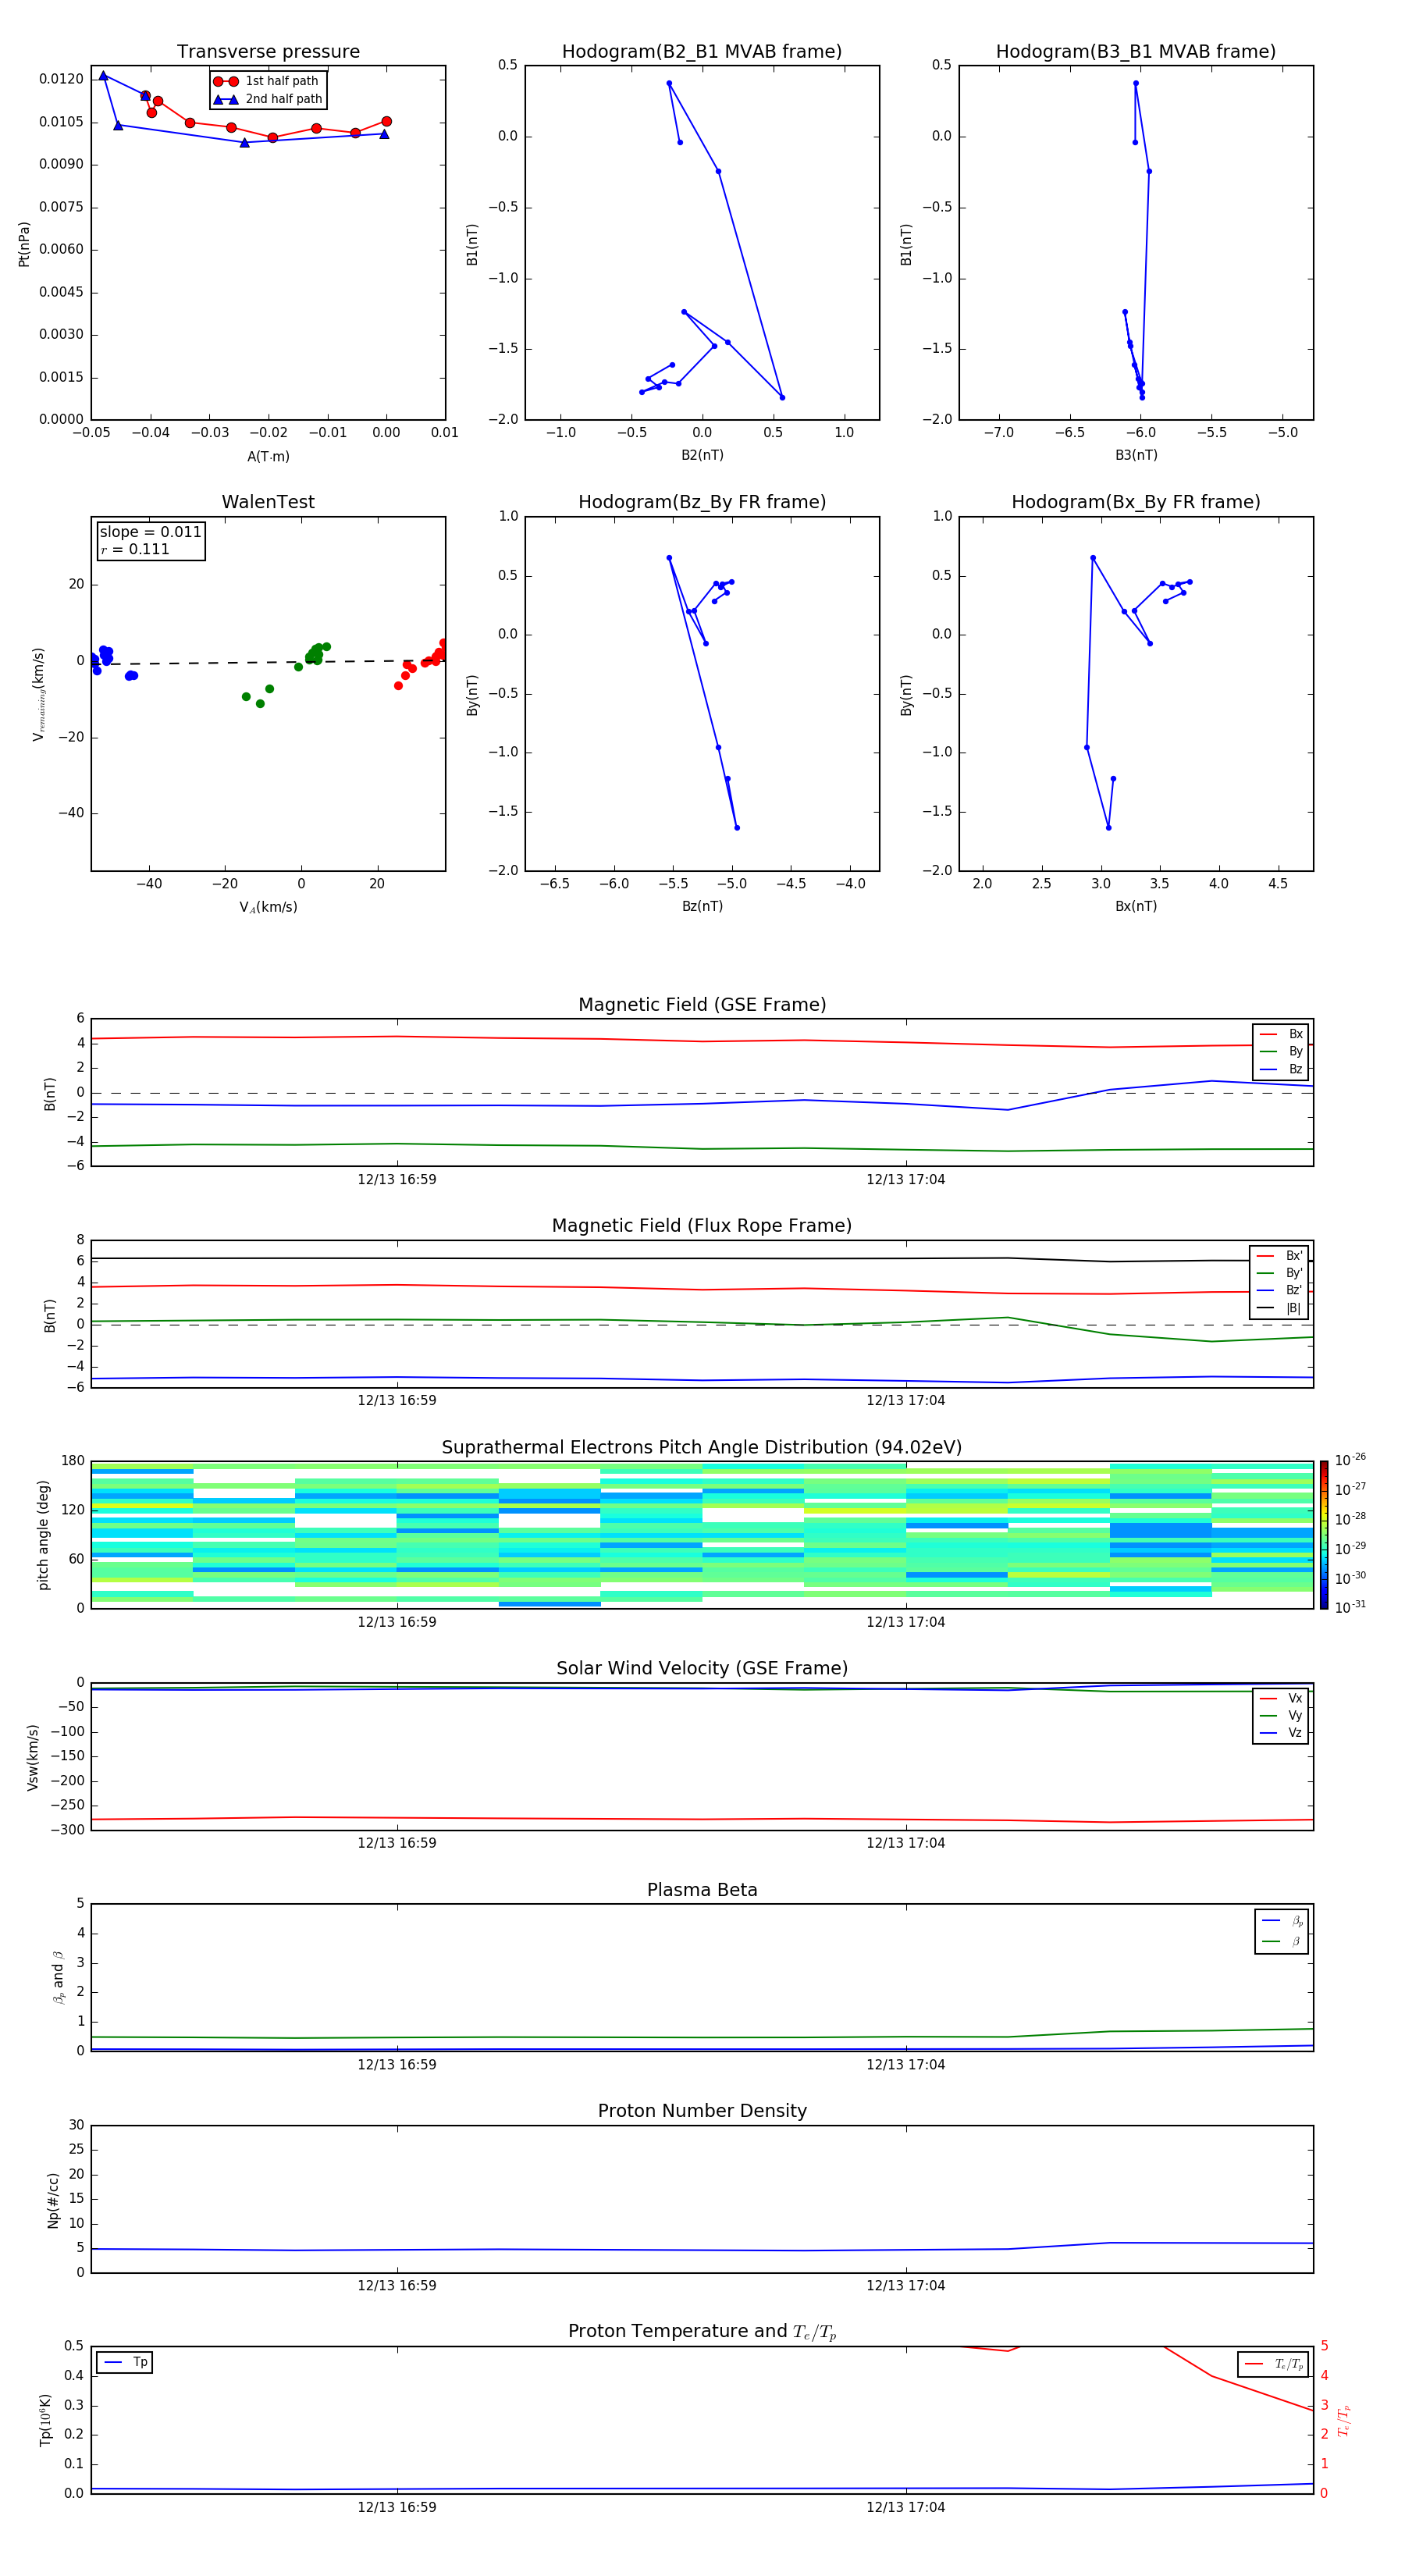This screenshot has width=1405, height=2576.
Task: Select the "WalenTest" plot title
Action: tap(268, 502)
